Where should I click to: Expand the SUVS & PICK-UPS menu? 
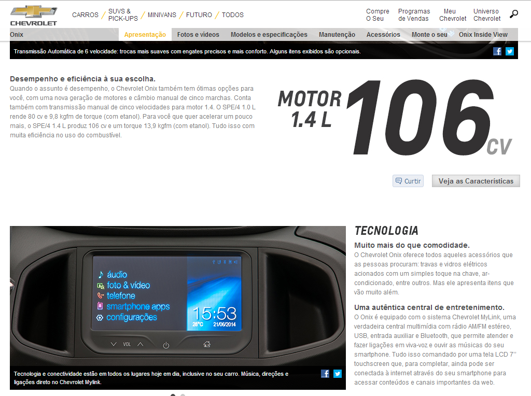(123, 15)
